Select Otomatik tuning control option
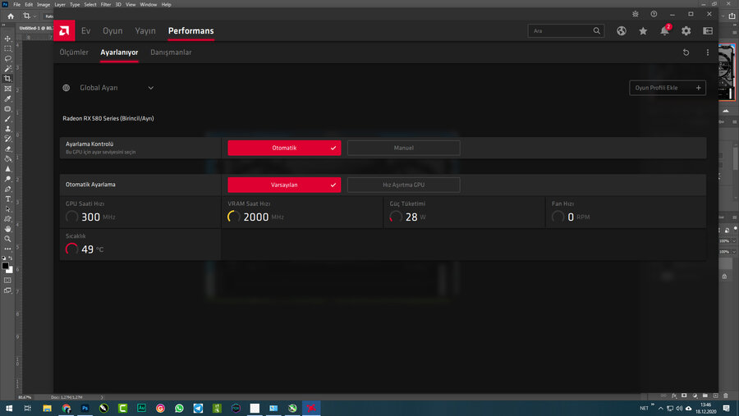The height and width of the screenshot is (416, 739). (284, 148)
